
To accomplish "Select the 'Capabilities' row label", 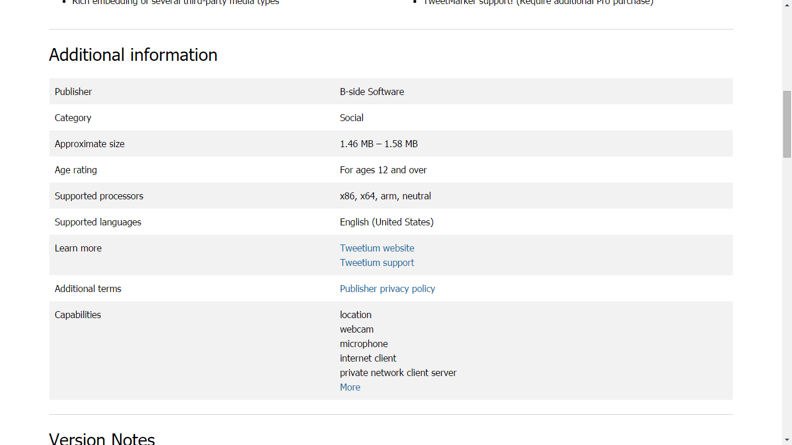I will 78,315.
